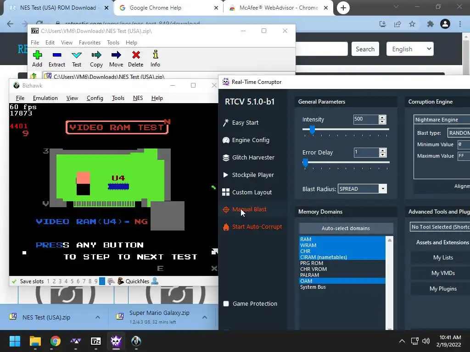Open the Nightmare Engine selector
Viewport: 470px width, 352px height.
pyautogui.click(x=442, y=120)
